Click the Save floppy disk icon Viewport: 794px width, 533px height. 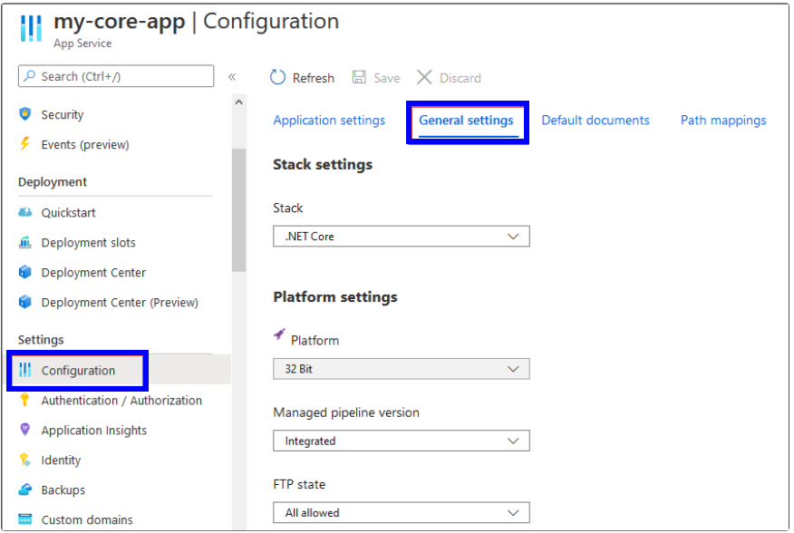(359, 77)
